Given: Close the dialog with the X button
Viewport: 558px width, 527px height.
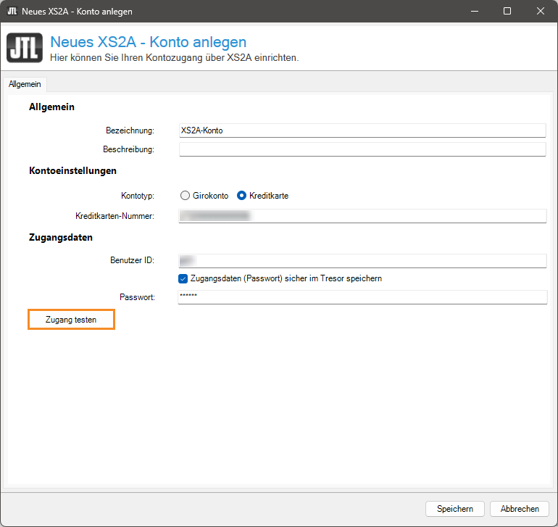Looking at the screenshot, I should pyautogui.click(x=541, y=12).
